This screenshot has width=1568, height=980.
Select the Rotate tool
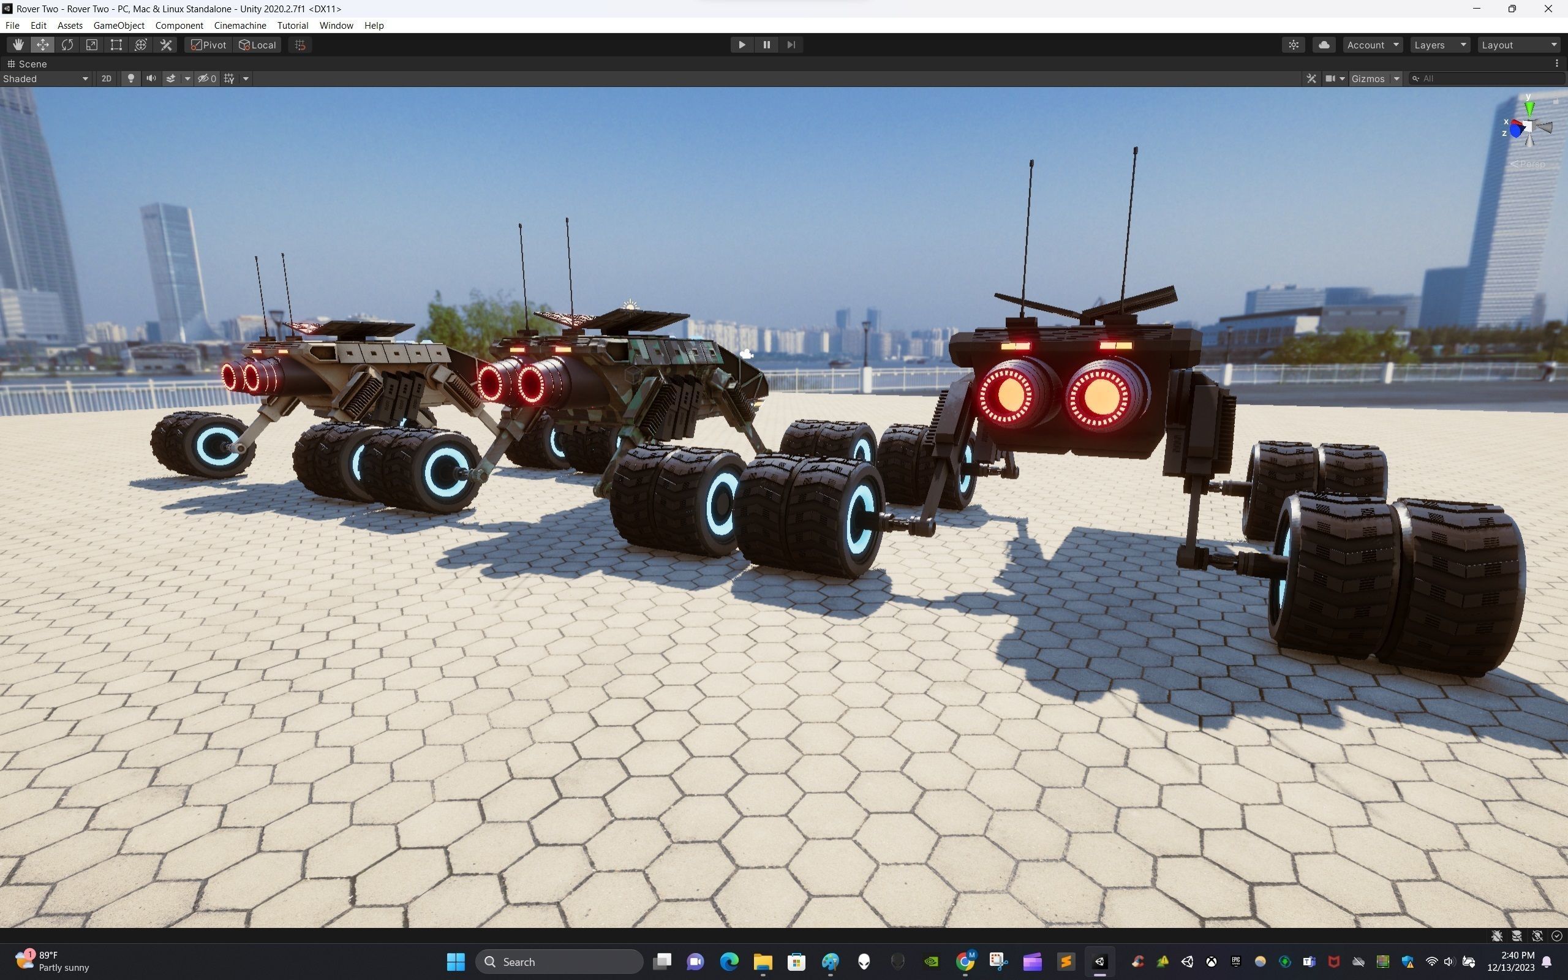tap(67, 45)
